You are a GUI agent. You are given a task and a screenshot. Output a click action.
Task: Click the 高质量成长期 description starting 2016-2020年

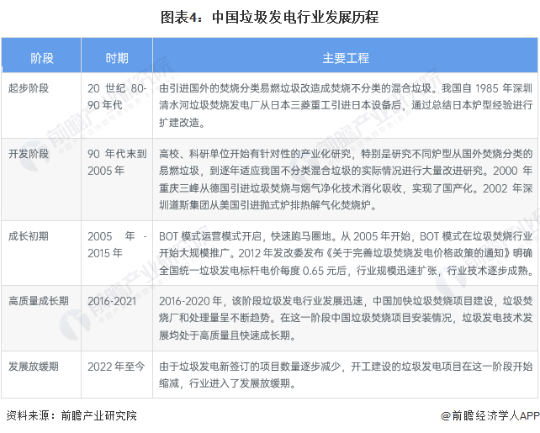tap(345, 317)
